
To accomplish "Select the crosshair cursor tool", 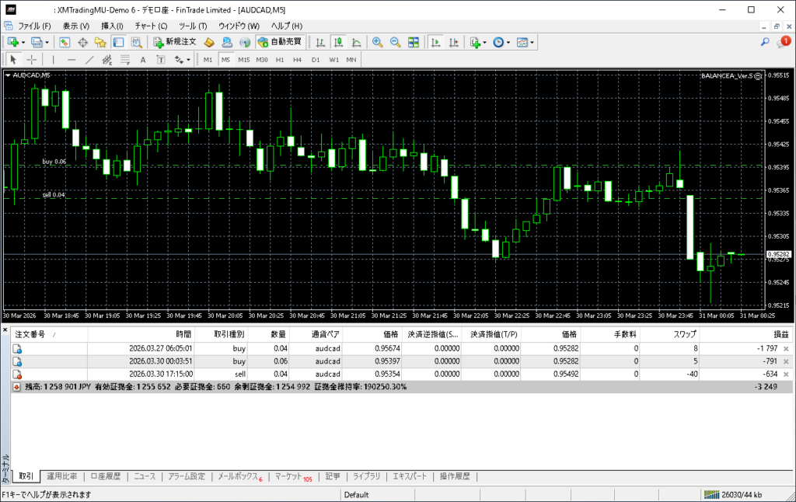I will (x=31, y=60).
